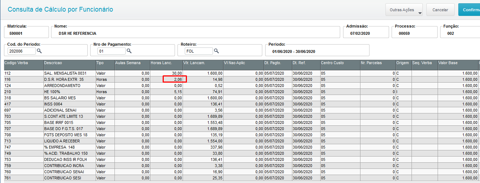Click the Horas Lanc. value 5,15
The image size is (480, 183).
(178, 92)
